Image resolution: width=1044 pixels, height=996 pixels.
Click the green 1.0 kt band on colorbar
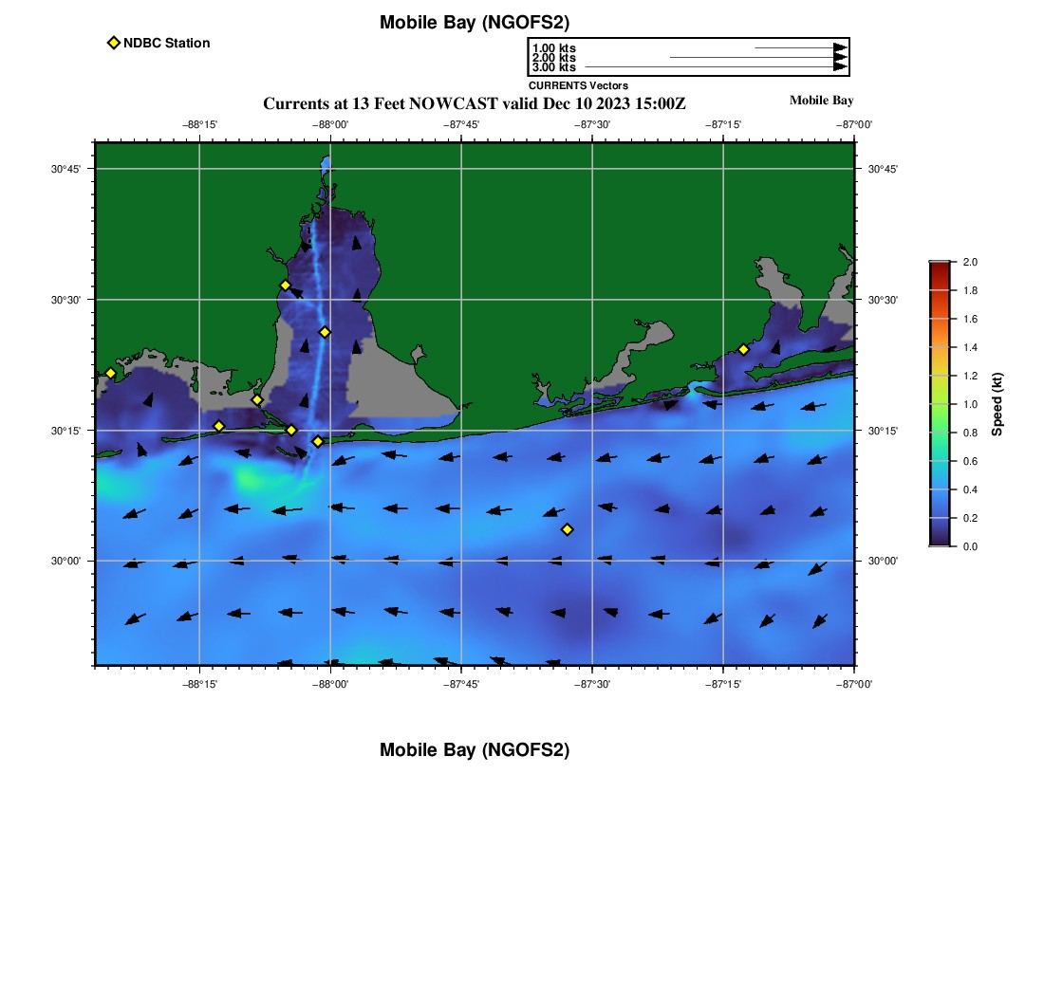click(x=939, y=404)
